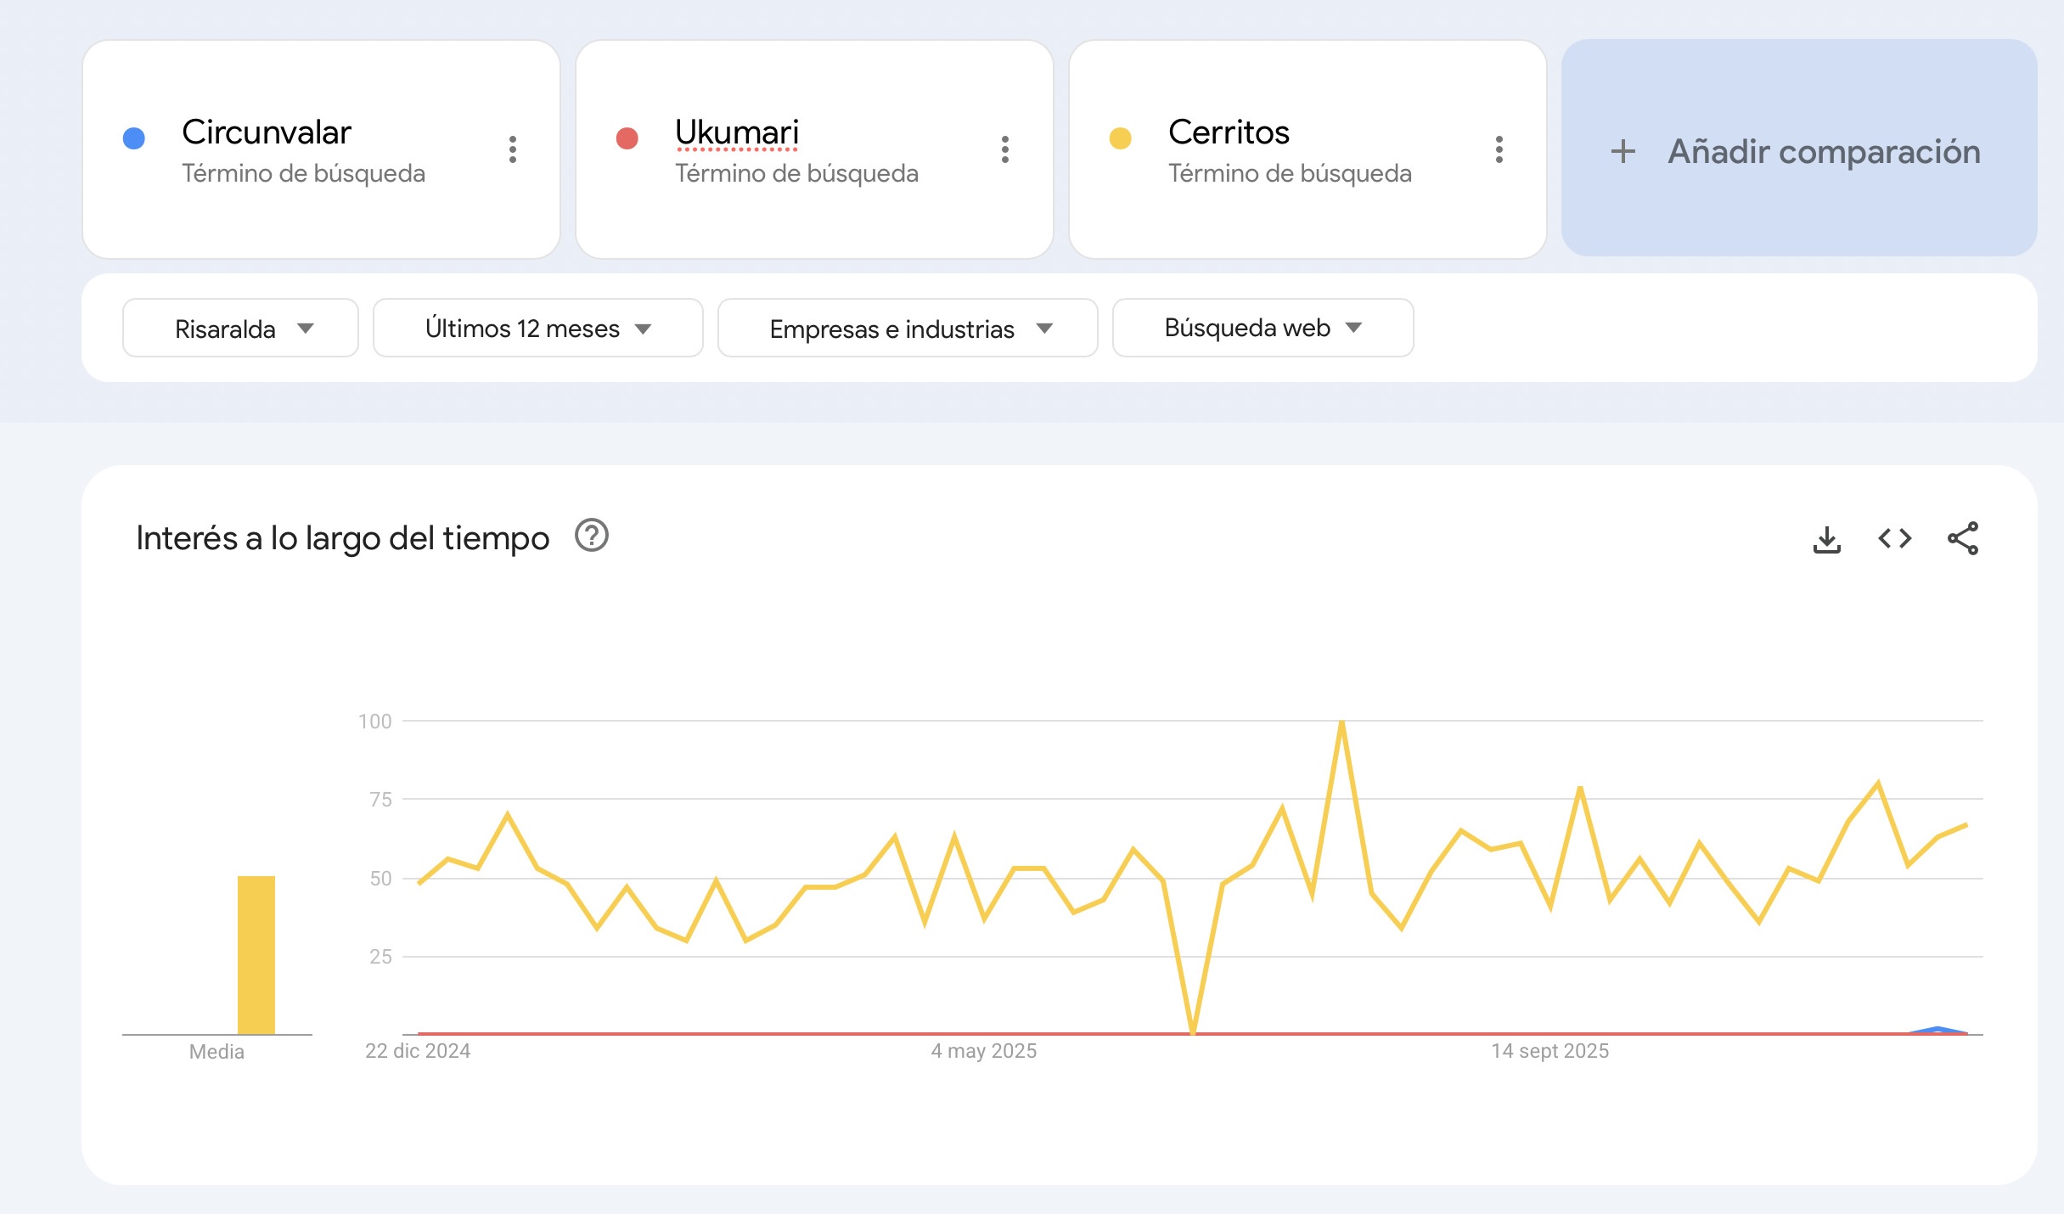Click the 25 value on the y-axis

381,957
